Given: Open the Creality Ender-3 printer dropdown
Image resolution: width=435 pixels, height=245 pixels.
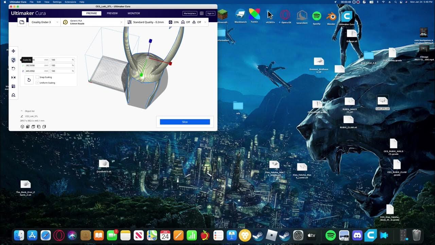Looking at the screenshot, I should tap(45, 22).
